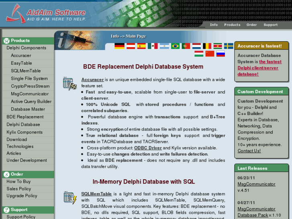Open the Technologies sidebar link
Screen dimensions: 292x219
[x=20, y=147]
